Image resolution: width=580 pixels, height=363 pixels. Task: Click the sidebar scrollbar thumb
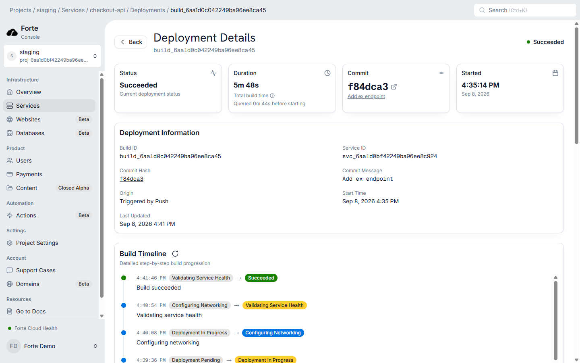101,188
